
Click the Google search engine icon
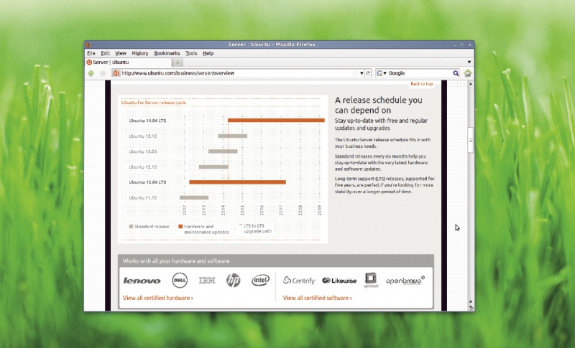click(380, 73)
